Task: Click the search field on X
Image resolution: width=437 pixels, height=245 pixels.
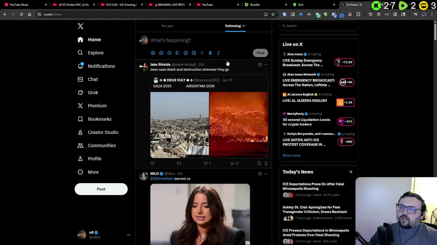Action: pos(319,26)
